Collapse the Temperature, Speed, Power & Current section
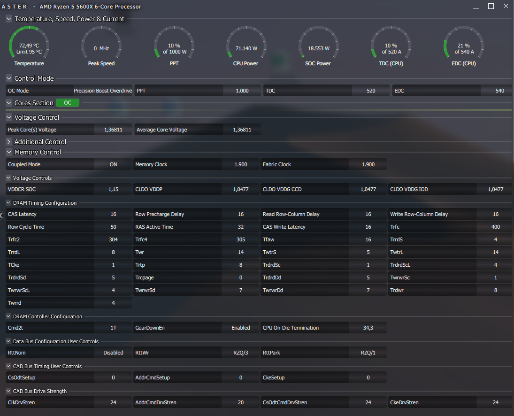This screenshot has height=416, width=514. [x=9, y=19]
